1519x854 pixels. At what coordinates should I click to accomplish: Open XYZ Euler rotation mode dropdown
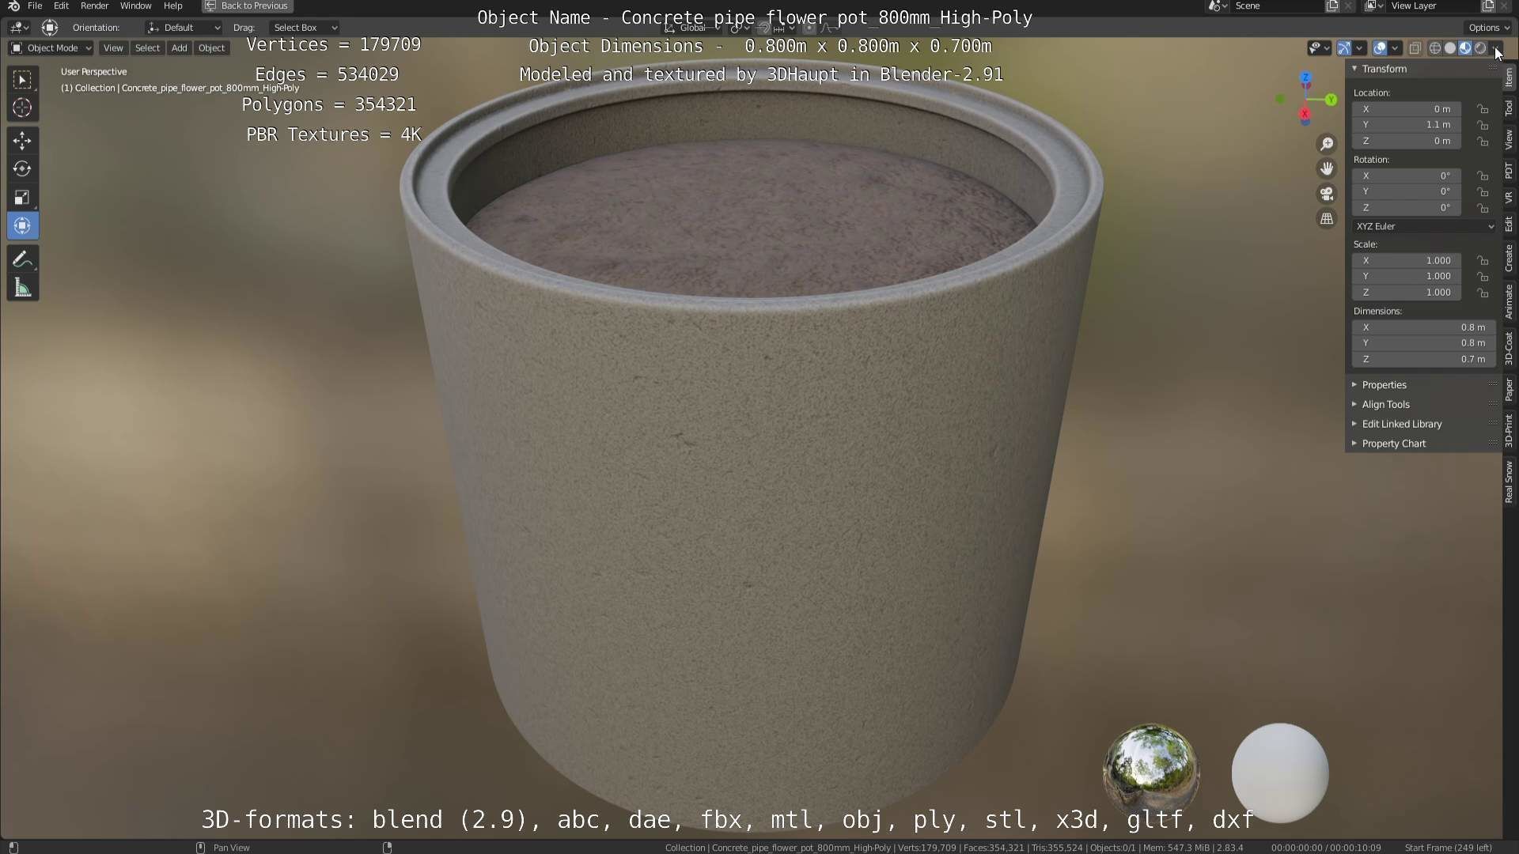1424,226
